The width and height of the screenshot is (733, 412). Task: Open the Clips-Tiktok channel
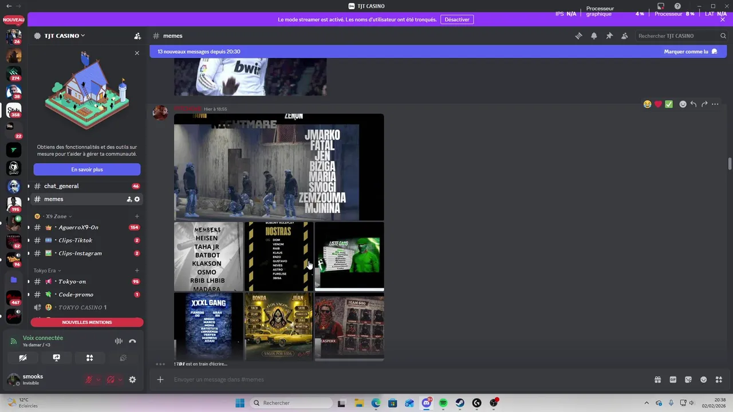click(86, 240)
